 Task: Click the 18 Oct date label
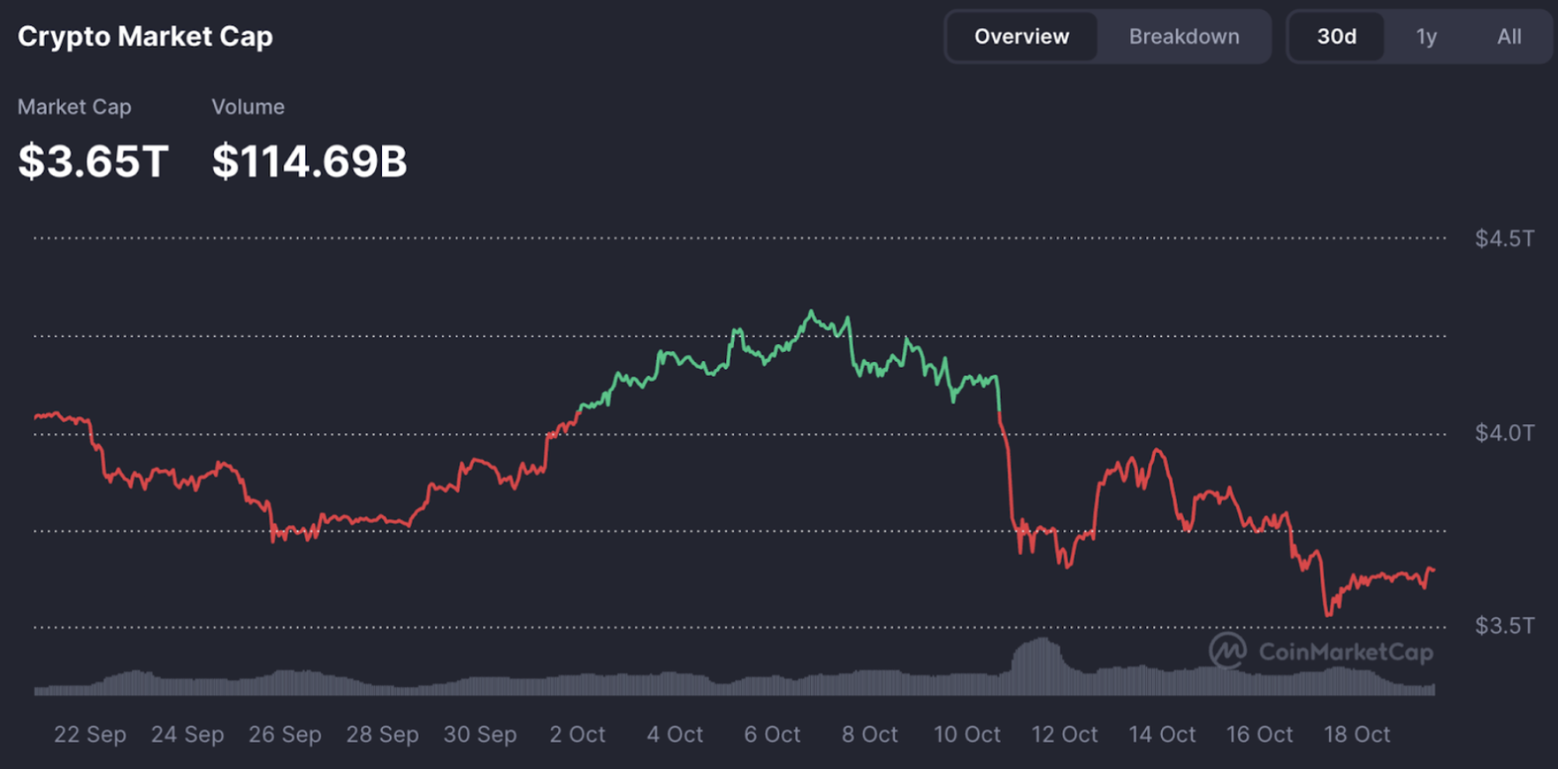(x=1356, y=735)
